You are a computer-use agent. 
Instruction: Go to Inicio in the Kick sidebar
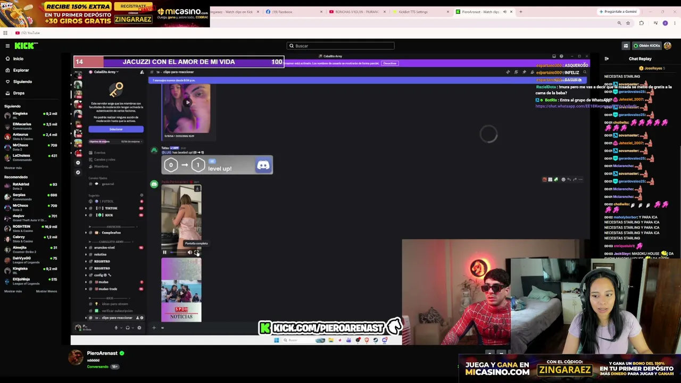(x=18, y=59)
